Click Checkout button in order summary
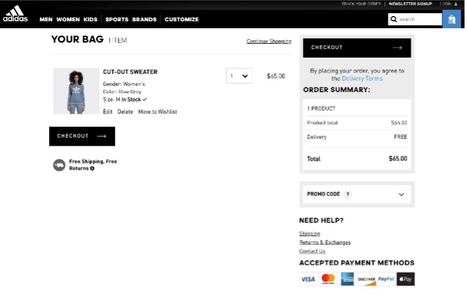 pyautogui.click(x=357, y=48)
